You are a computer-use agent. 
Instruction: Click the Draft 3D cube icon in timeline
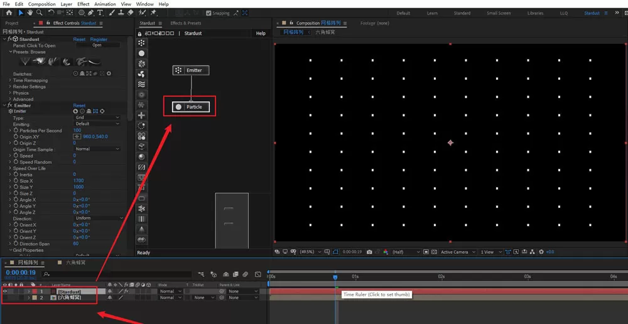214,274
